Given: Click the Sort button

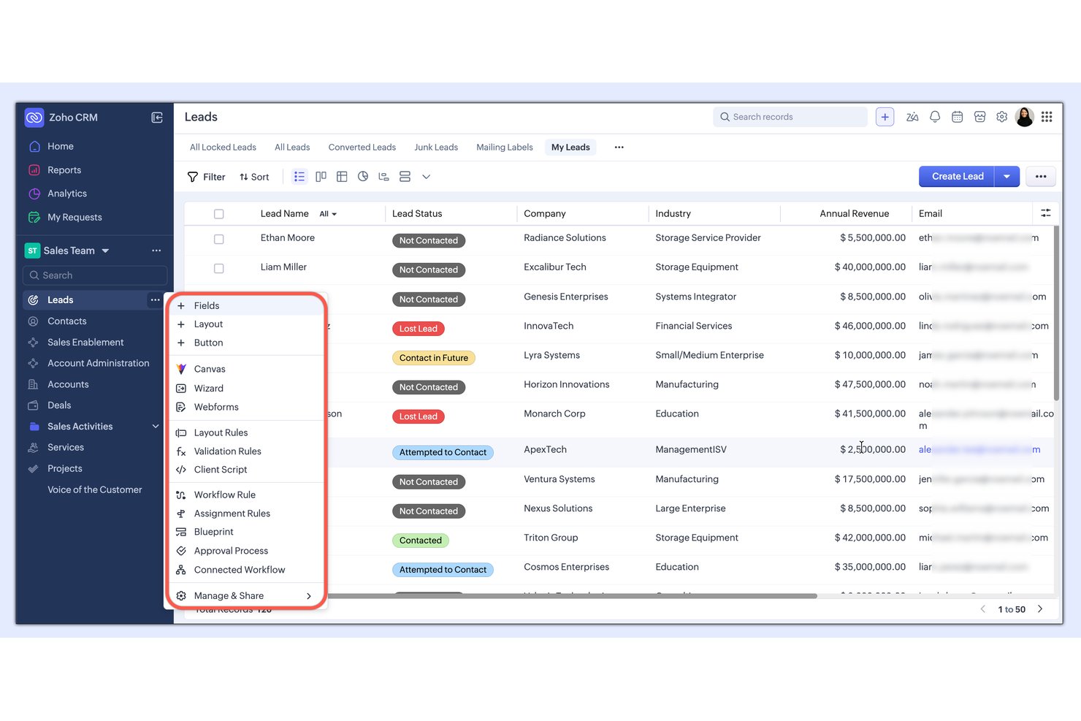Looking at the screenshot, I should coord(254,177).
